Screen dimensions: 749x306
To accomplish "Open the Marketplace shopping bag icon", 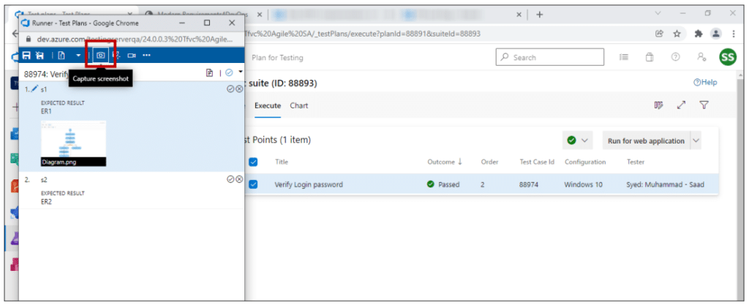I will click(650, 57).
